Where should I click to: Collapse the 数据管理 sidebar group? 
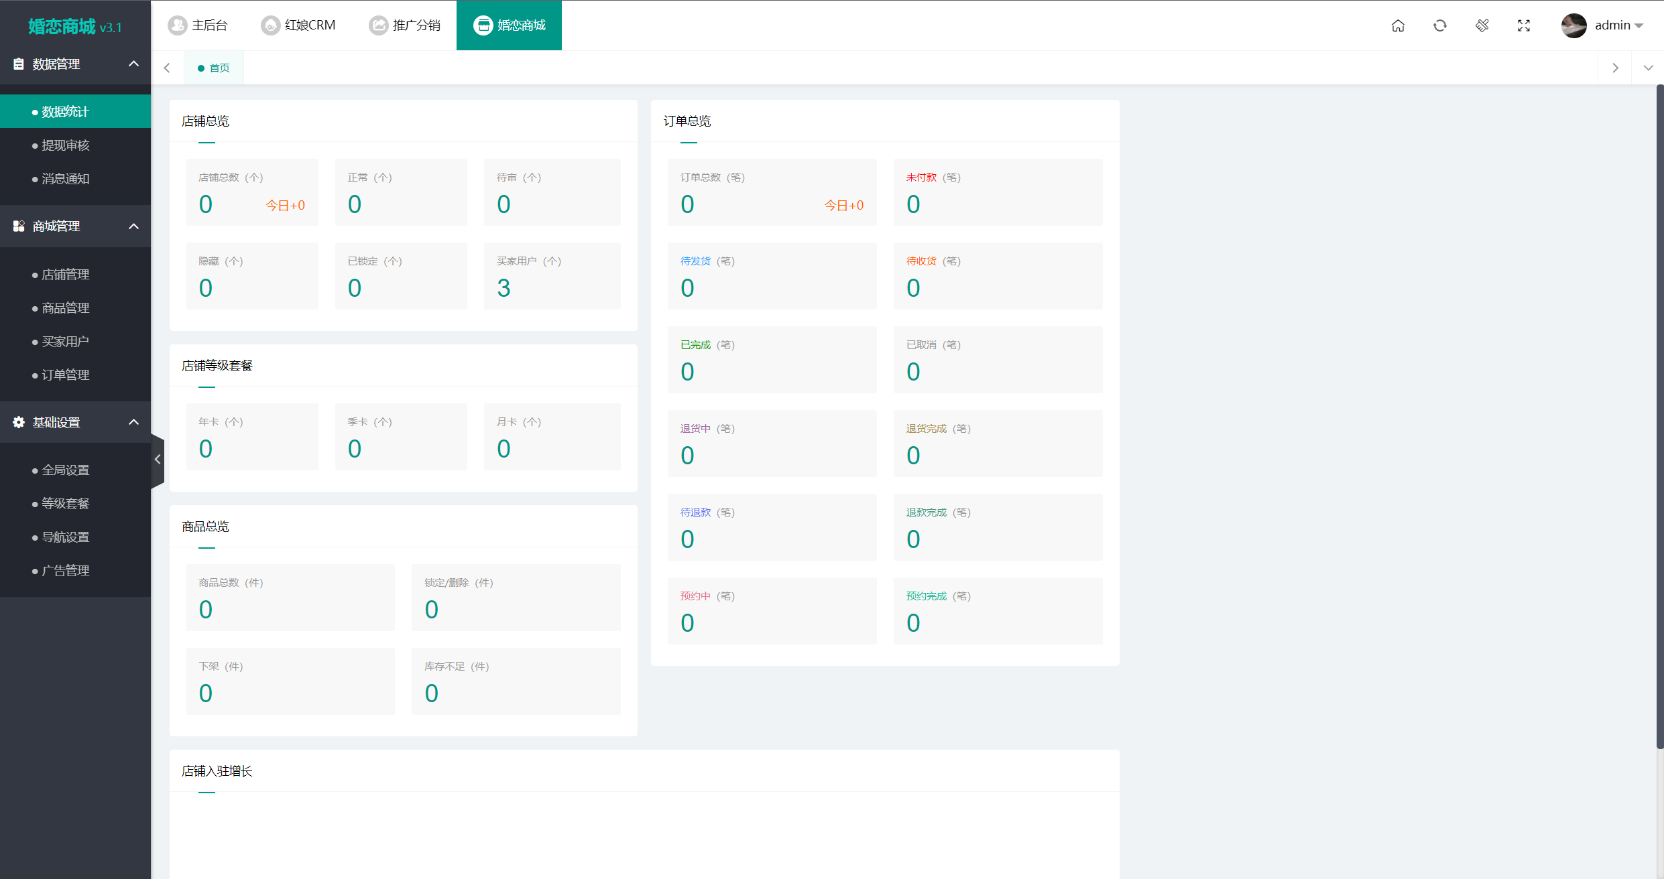tap(133, 64)
